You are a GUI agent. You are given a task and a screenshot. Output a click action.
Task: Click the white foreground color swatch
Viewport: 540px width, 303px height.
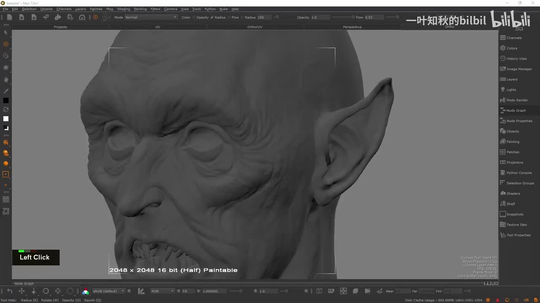pos(6,119)
